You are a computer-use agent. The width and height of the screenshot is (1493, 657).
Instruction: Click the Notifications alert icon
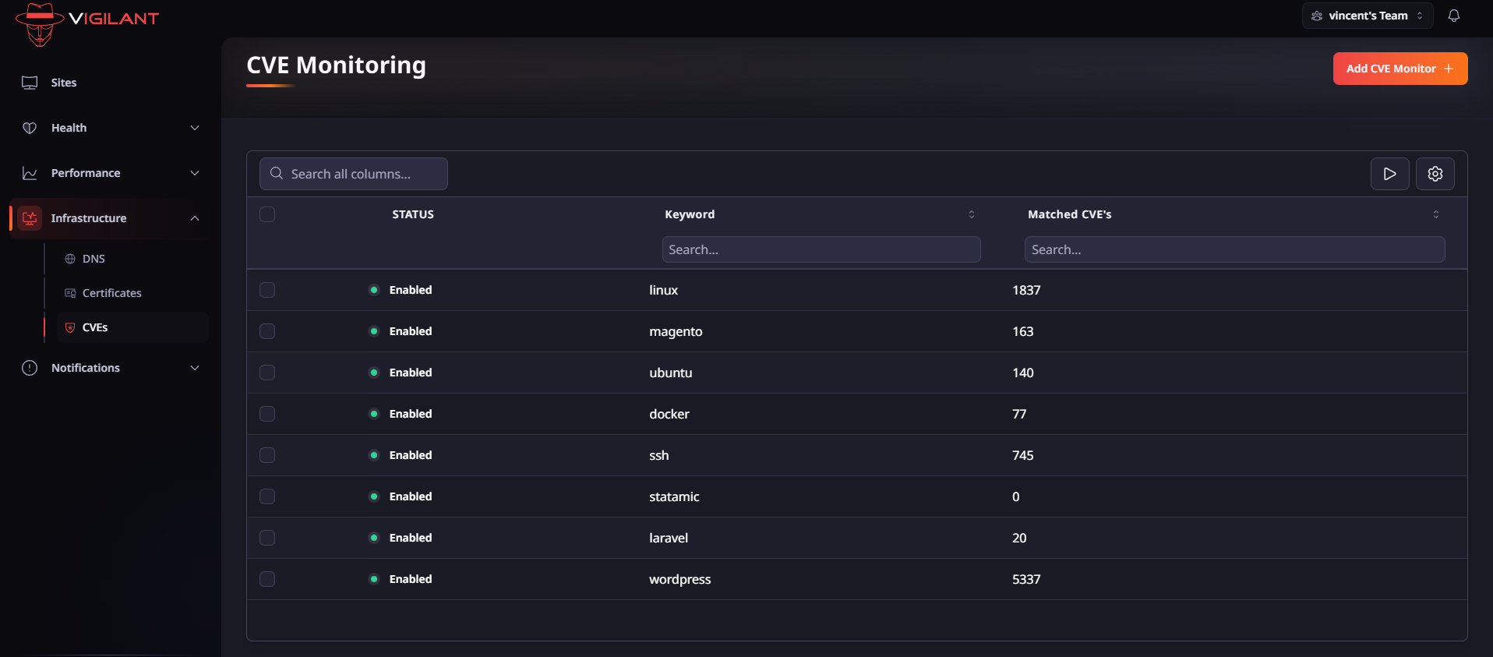coord(30,368)
